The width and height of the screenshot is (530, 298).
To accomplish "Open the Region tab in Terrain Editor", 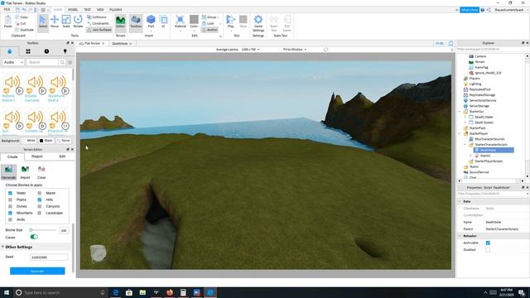I will (x=36, y=156).
